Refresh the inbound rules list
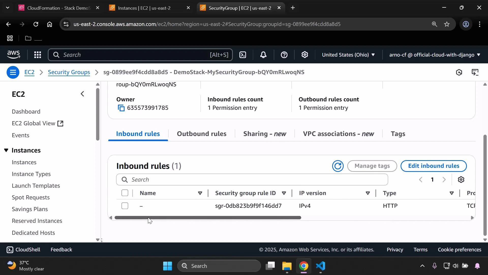488x275 pixels. click(338, 166)
